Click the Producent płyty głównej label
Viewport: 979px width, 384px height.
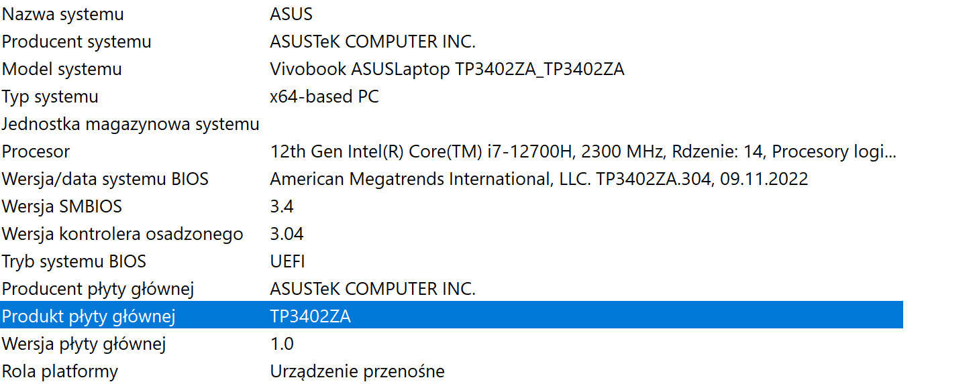98,289
